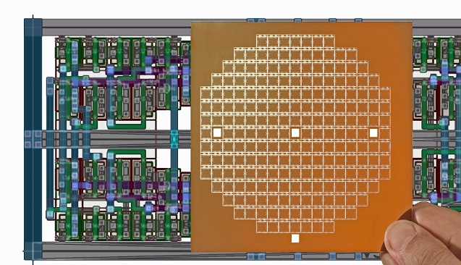Viewport: 461px width, 265px height.
Task: Select the center white square on the wafer
Action: 295,133
